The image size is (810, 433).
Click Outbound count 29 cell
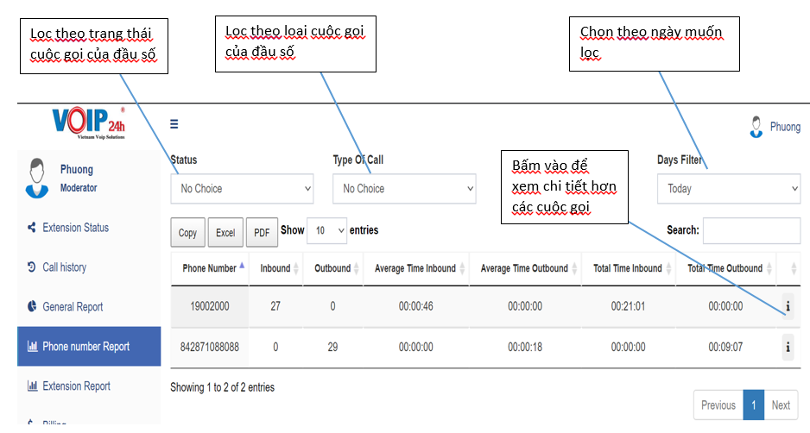pyautogui.click(x=332, y=347)
